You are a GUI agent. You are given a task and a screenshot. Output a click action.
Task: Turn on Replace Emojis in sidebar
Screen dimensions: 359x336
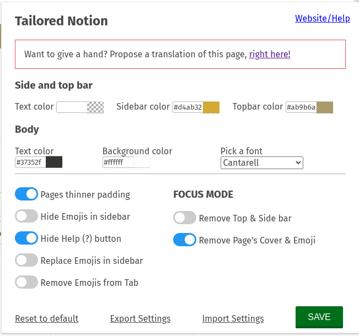[26, 260]
